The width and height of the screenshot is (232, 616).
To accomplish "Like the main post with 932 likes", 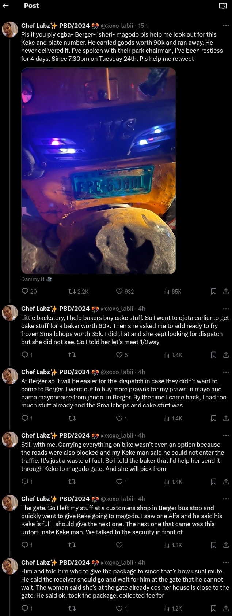I will pos(119,291).
